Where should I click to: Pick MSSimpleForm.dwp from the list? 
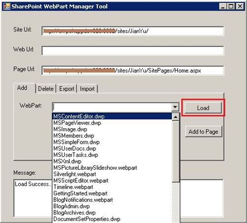[112, 142]
